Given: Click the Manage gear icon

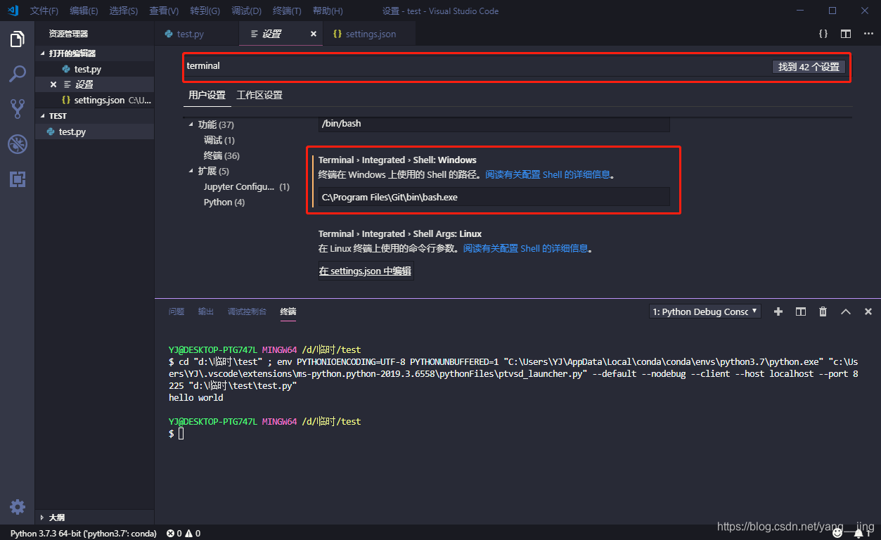Looking at the screenshot, I should coord(18,507).
